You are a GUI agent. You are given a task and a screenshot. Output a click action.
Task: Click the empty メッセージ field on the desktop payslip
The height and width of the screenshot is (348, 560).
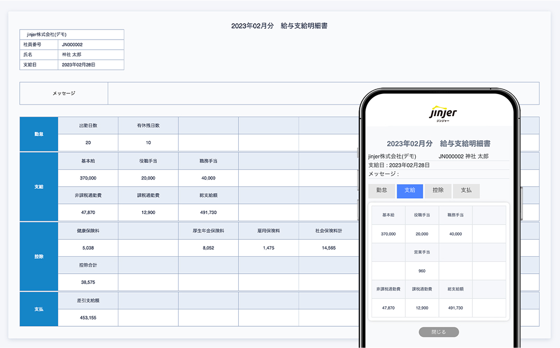232,93
